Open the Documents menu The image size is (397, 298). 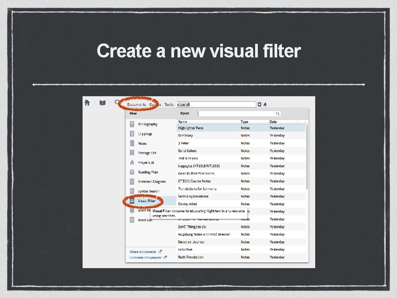pos(136,104)
